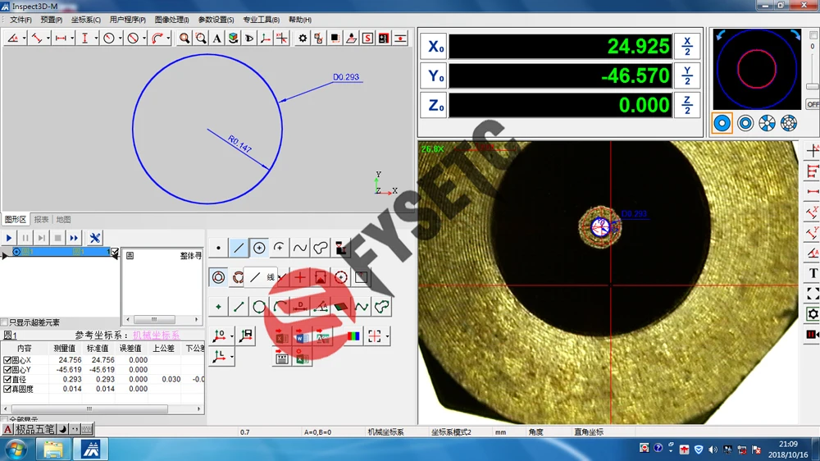The image size is (820, 461).
Task: Open settings gear in top toolbar
Action: point(303,39)
